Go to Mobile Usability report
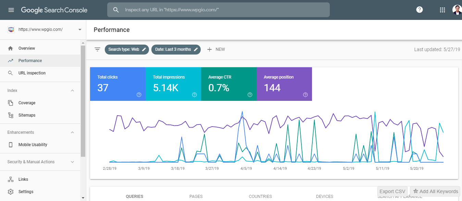 point(40,145)
